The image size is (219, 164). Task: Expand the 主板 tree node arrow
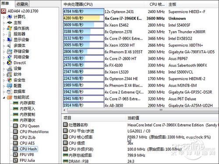(4, 23)
